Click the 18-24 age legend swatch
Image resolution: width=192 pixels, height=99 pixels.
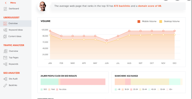123,89
